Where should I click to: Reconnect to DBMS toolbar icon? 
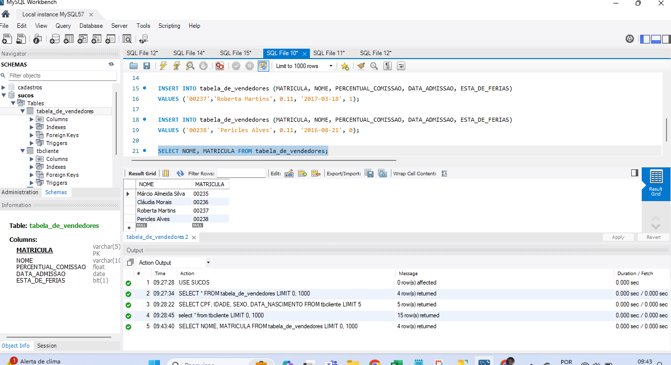(x=144, y=39)
